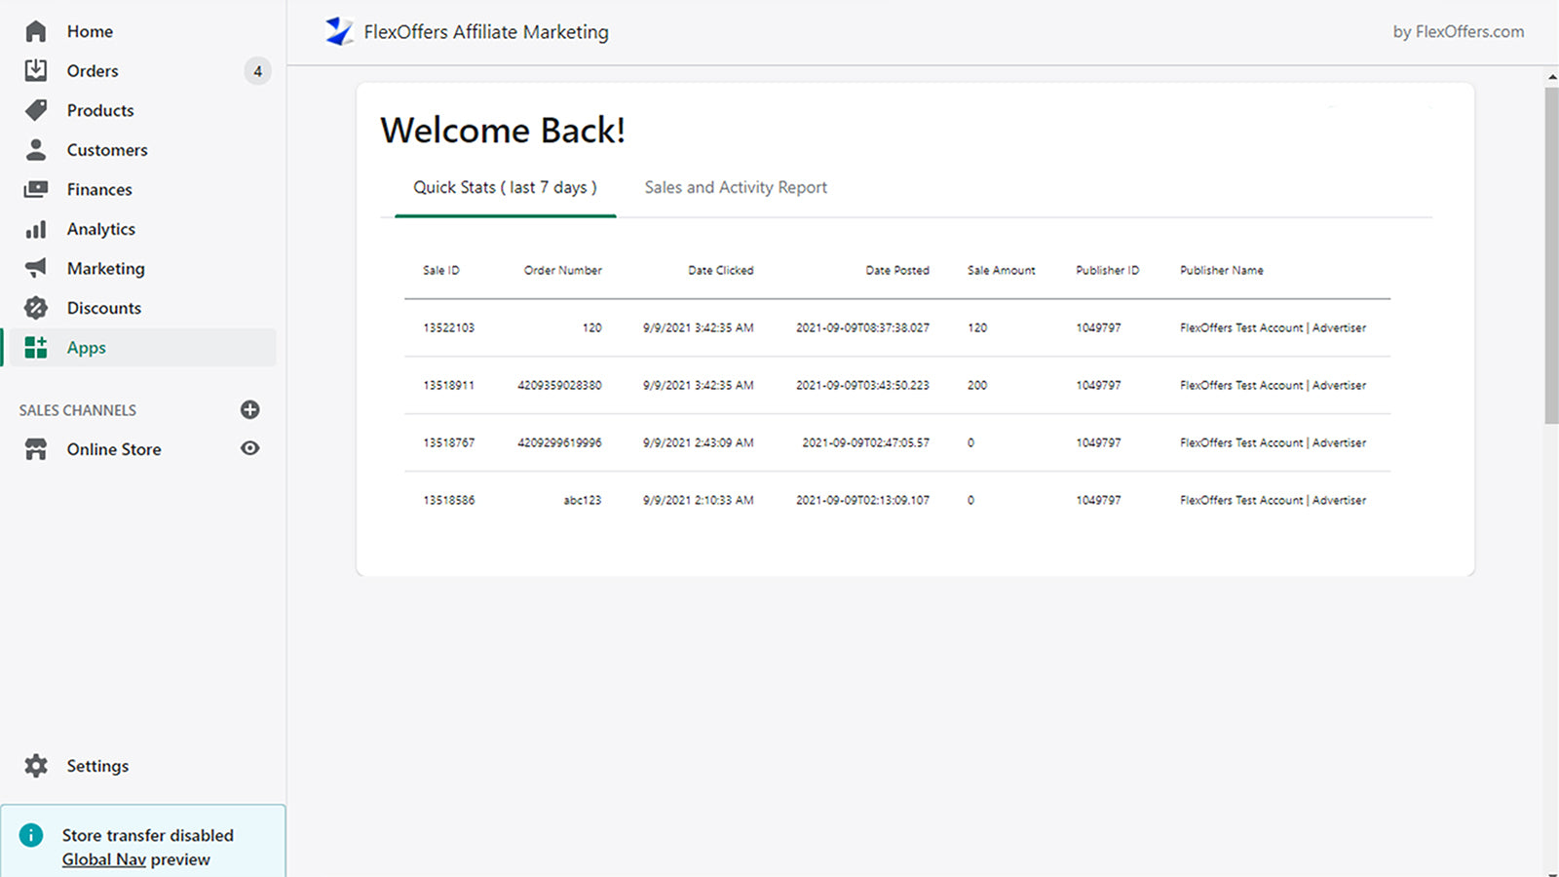Click the Customers icon
Screen dimensions: 1559x877
35,149
